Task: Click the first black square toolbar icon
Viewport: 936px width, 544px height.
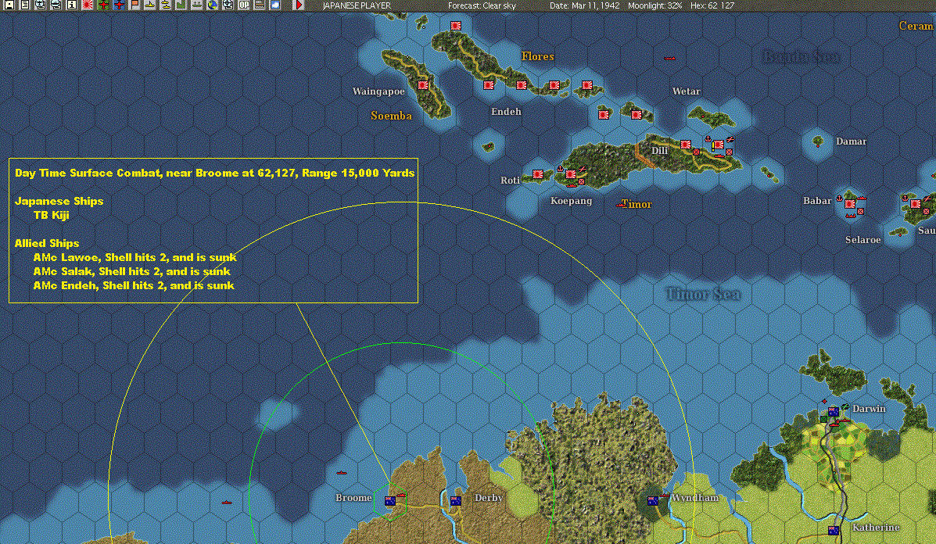Action: tap(9, 5)
